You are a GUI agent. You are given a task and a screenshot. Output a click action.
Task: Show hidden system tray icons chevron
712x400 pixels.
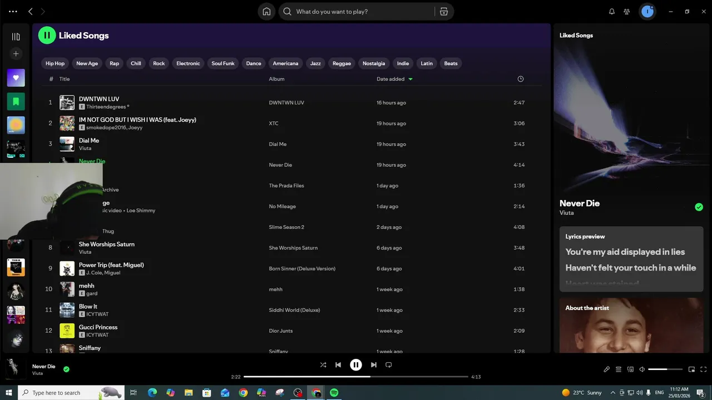613,393
